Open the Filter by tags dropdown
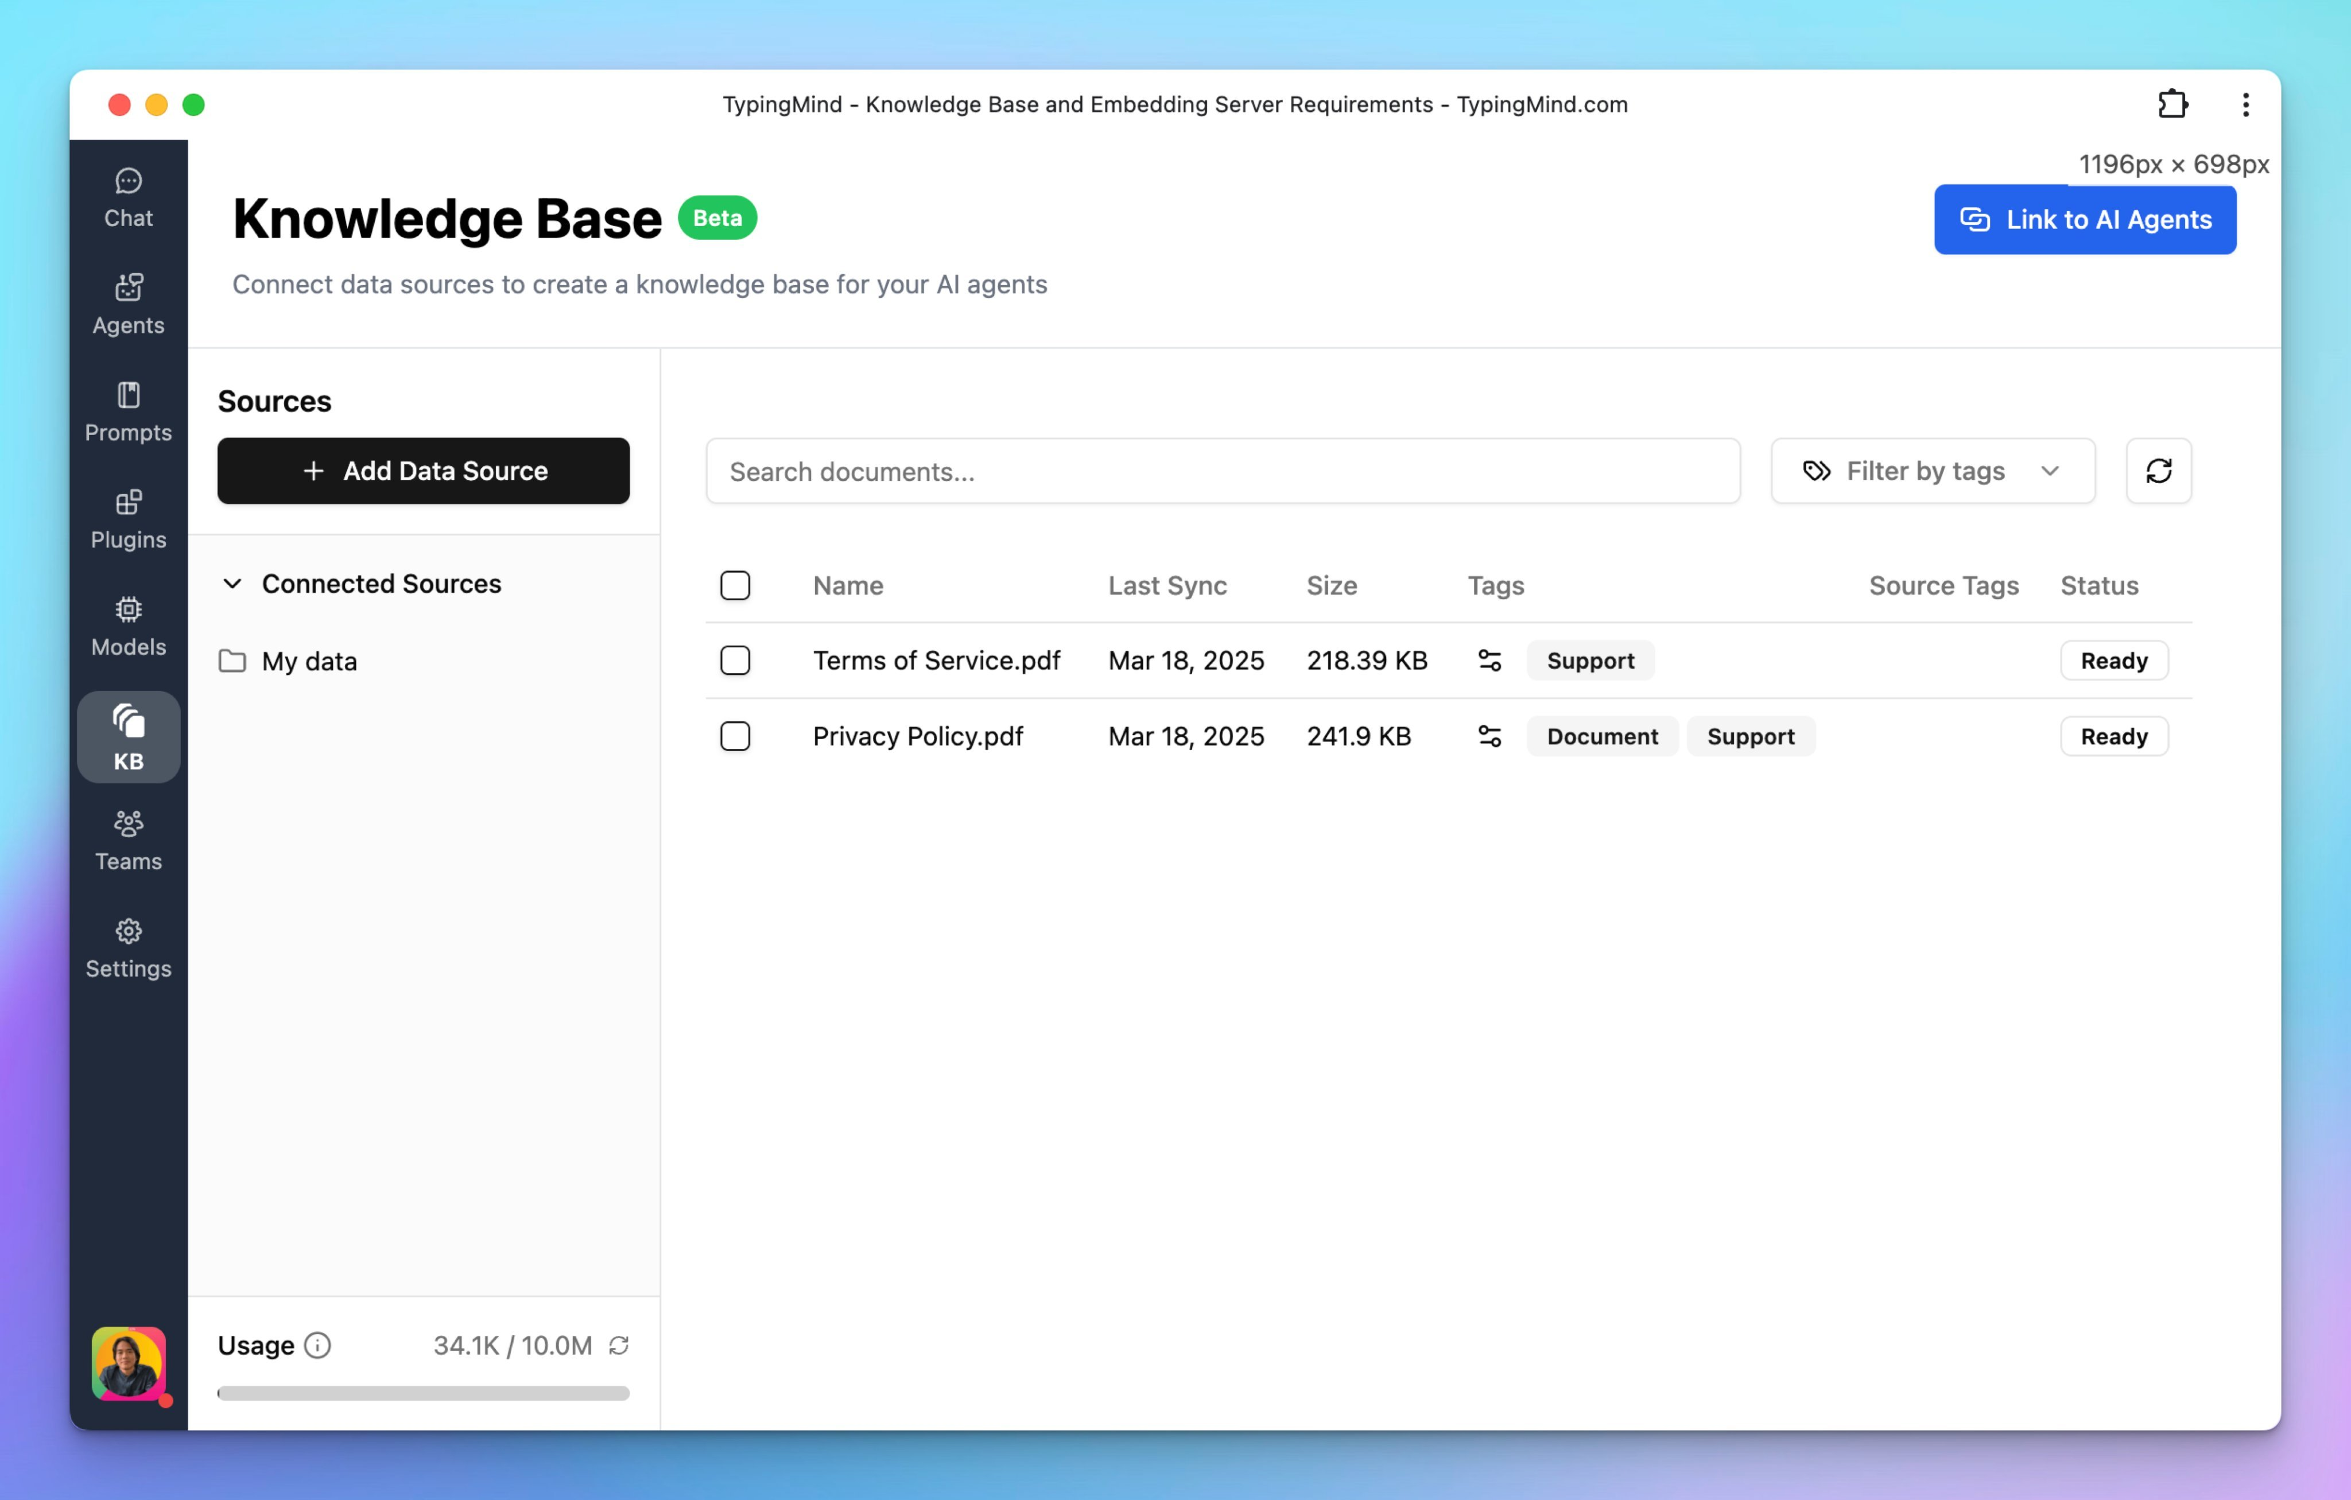Screen dimensions: 2351x1500 (x=1931, y=471)
